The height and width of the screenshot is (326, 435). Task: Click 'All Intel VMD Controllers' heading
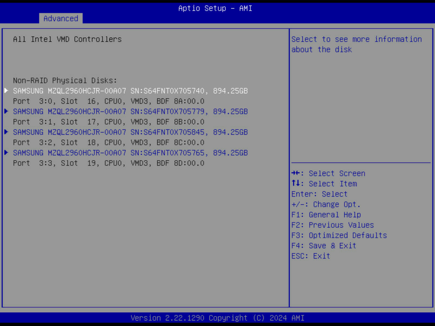(67, 39)
